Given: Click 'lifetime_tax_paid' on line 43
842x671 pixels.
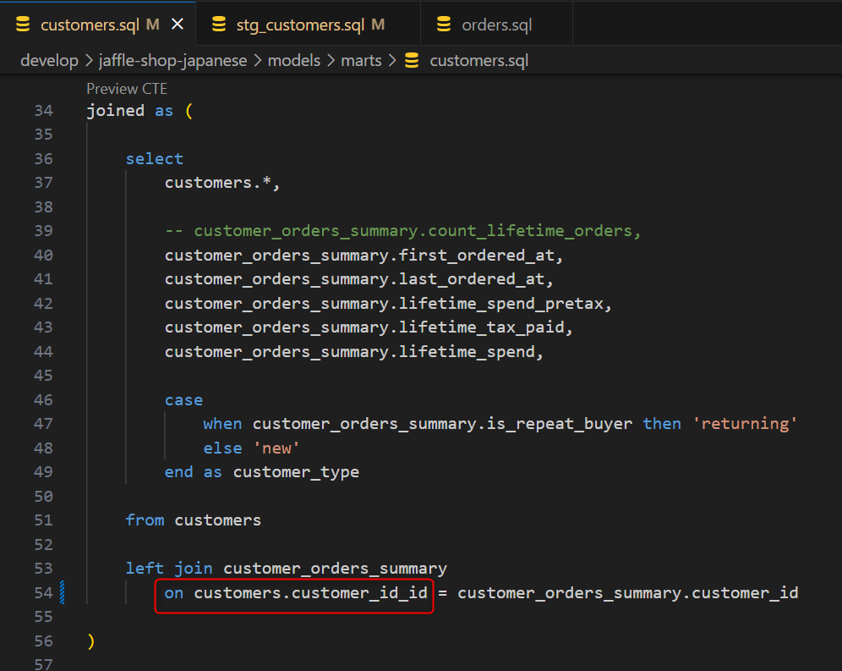Looking at the screenshot, I should click(481, 327).
